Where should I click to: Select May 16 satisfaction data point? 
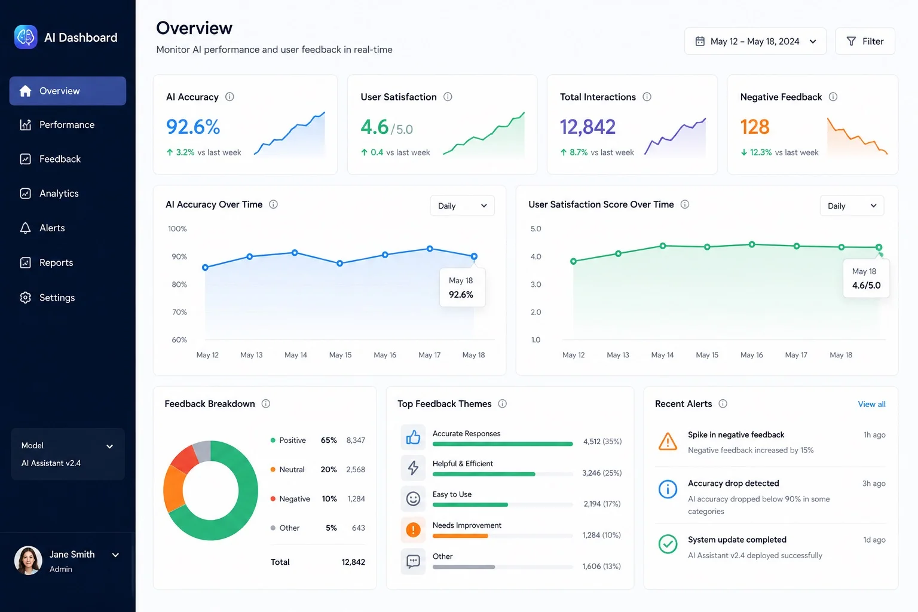(x=752, y=244)
